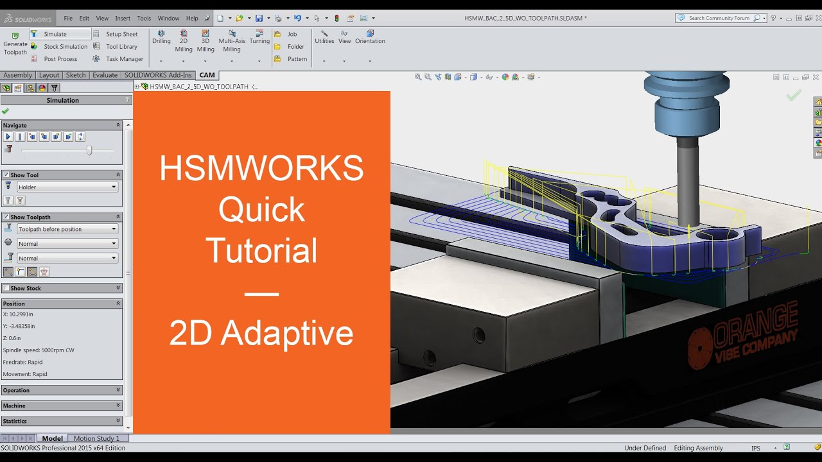
Task: Click the Zoom to Fit icon
Action: [418, 77]
